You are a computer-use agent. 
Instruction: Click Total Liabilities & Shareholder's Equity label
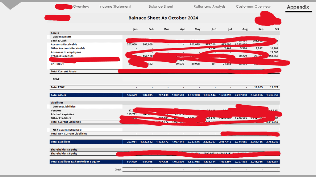[75, 162]
